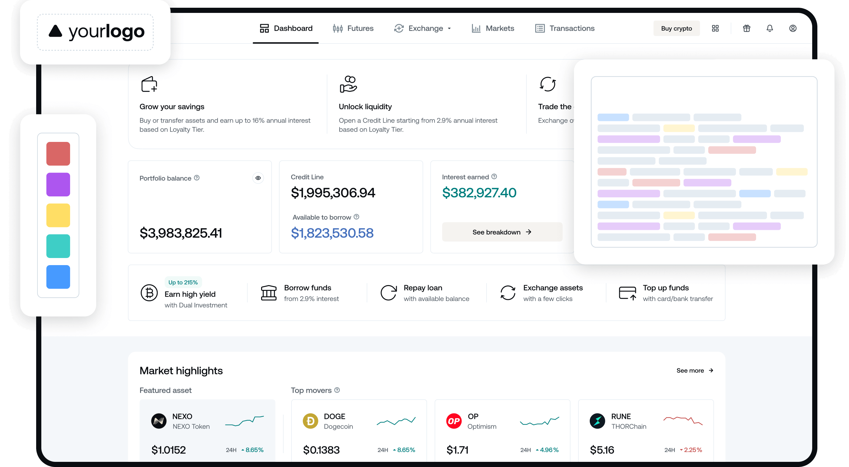The height and width of the screenshot is (467, 849).
Task: Click the OP price sparkline chart
Action: (539, 421)
